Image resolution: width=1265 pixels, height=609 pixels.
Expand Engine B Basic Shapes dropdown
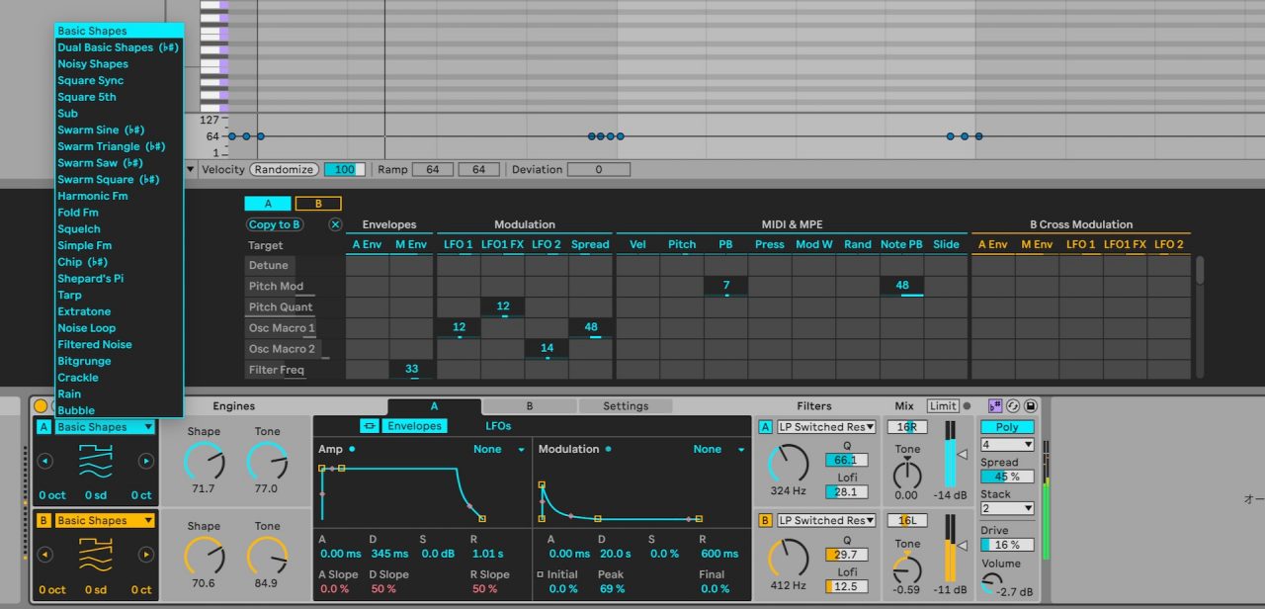click(105, 520)
